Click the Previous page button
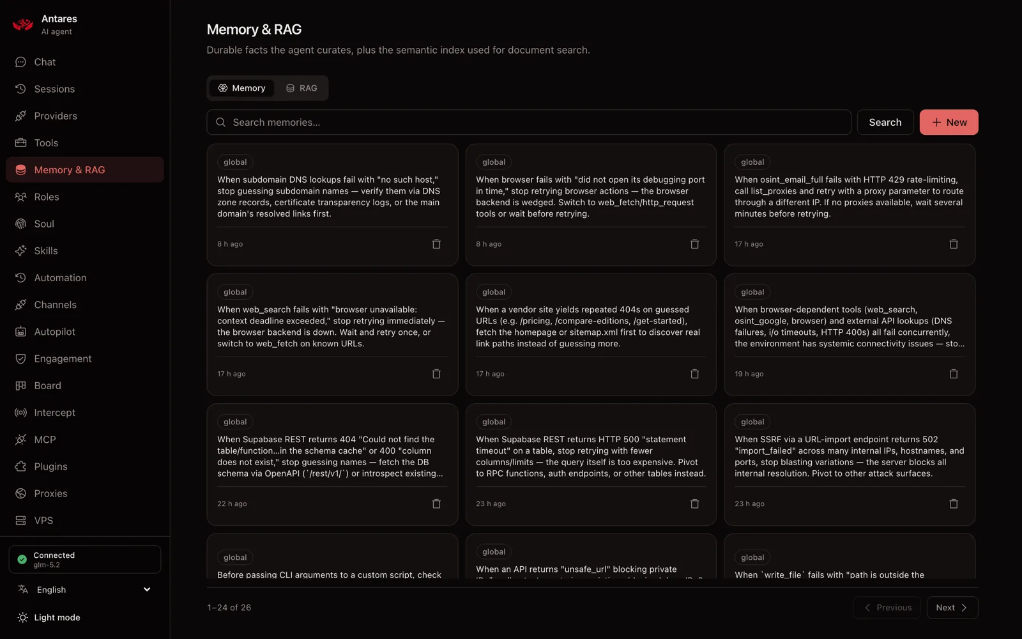The height and width of the screenshot is (639, 1022). click(x=887, y=608)
